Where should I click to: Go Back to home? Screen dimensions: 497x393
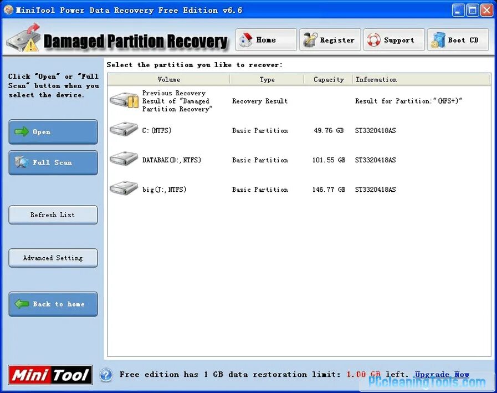(x=53, y=304)
